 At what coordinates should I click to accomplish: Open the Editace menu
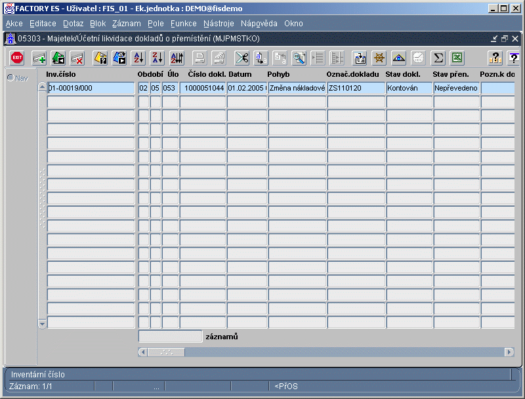coord(43,24)
